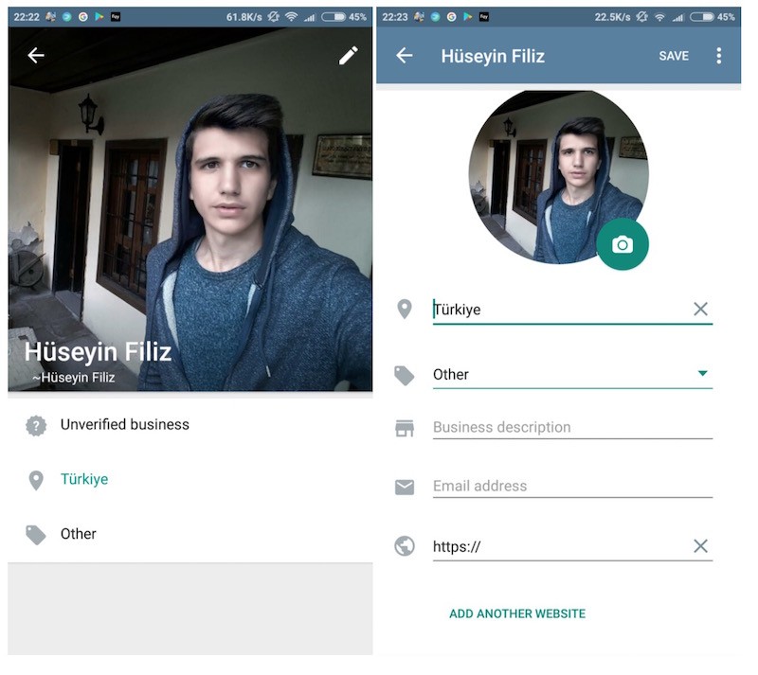Screen dimensions: 758x675
Task: Click Add Another Website
Action: coord(517,613)
